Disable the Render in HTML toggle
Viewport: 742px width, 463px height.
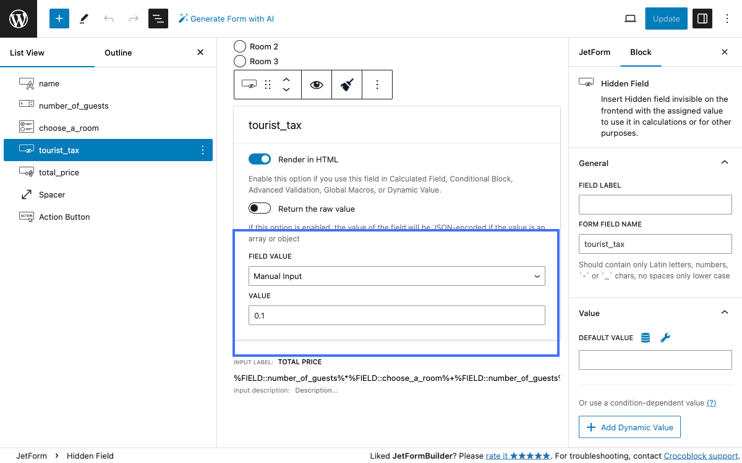(260, 159)
